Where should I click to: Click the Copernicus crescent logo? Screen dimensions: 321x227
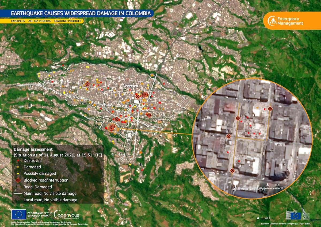58,214
